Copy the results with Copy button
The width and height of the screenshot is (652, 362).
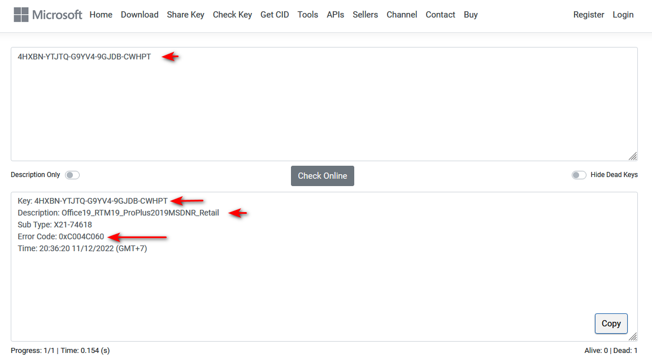[x=611, y=324]
